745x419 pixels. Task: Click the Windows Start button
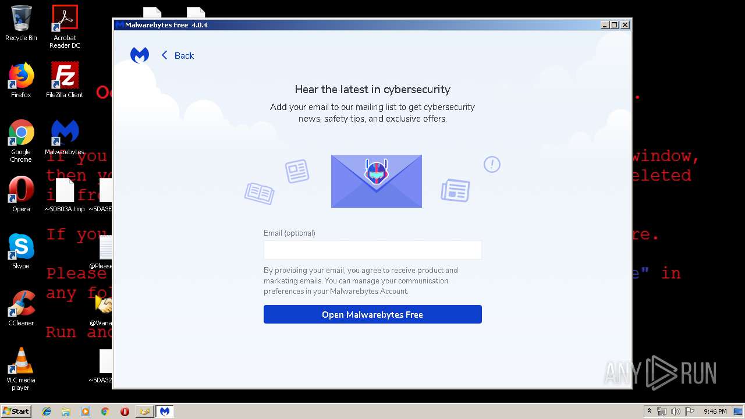pyautogui.click(x=16, y=411)
